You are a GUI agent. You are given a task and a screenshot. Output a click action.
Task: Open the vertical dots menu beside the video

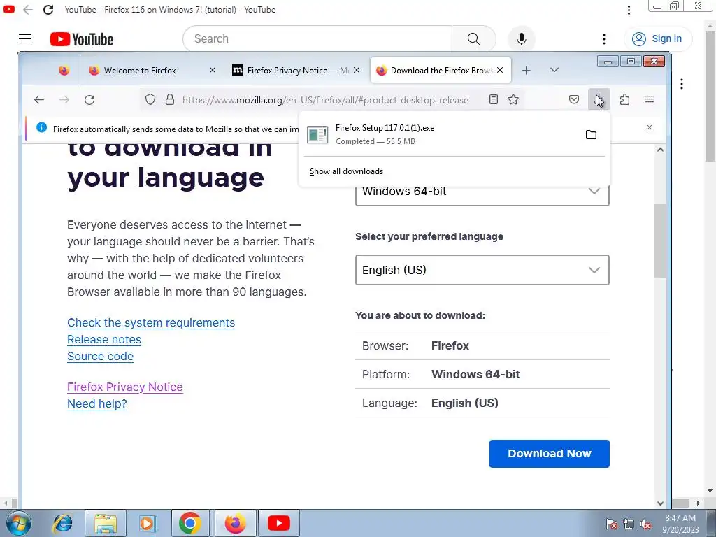pos(681,84)
